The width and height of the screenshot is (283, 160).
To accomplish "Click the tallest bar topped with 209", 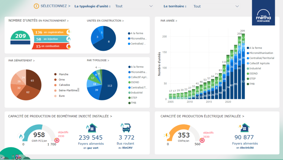I will 243,66.
